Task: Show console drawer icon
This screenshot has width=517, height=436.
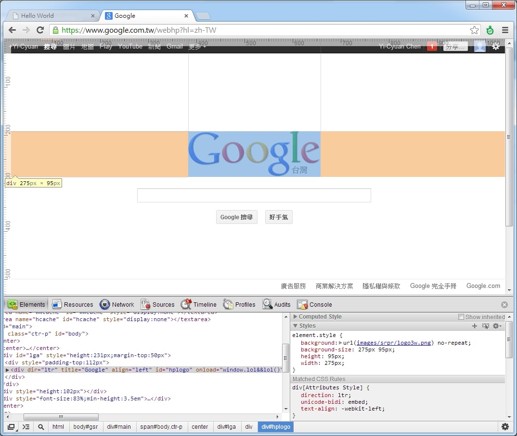Action: point(26,427)
